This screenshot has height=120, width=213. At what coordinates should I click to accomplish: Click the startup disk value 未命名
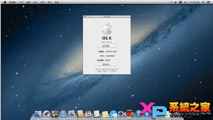107,60
